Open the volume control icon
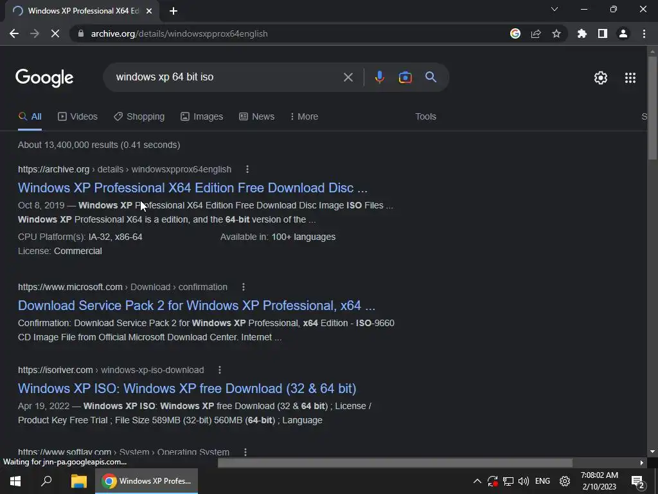Screen dimensions: 658x494 [523, 481]
